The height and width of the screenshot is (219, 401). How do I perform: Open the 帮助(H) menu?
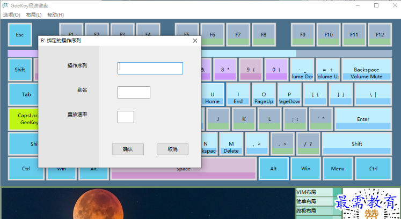[55, 15]
